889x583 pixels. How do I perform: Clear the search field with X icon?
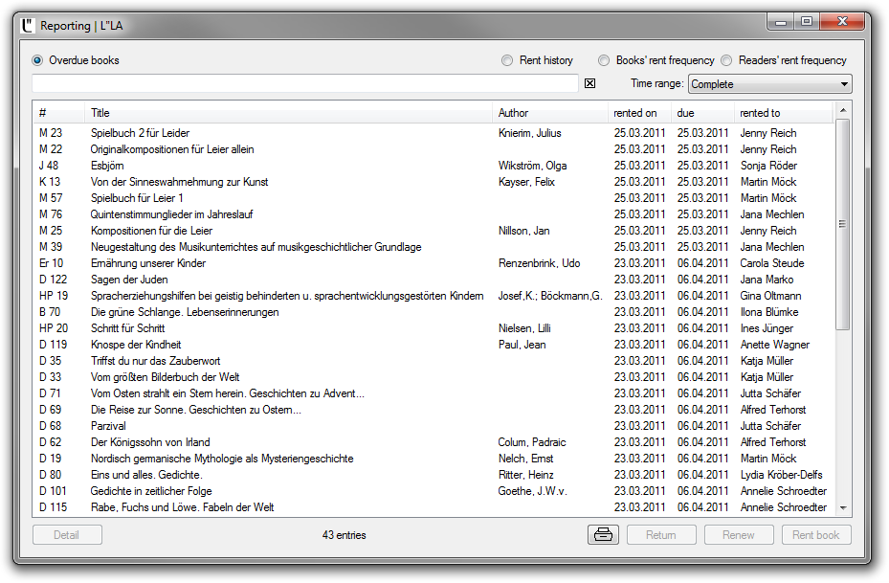(589, 84)
